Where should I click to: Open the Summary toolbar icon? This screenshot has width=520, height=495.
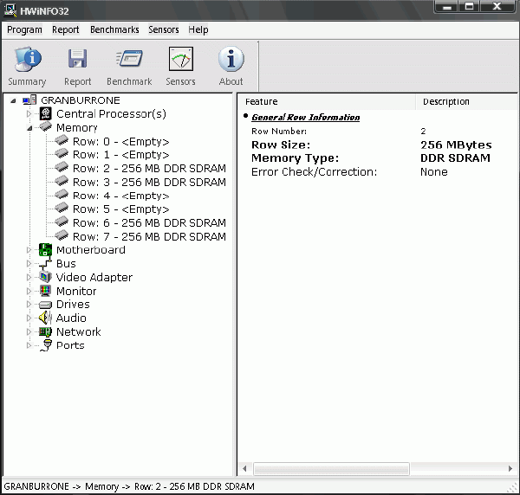point(27,59)
